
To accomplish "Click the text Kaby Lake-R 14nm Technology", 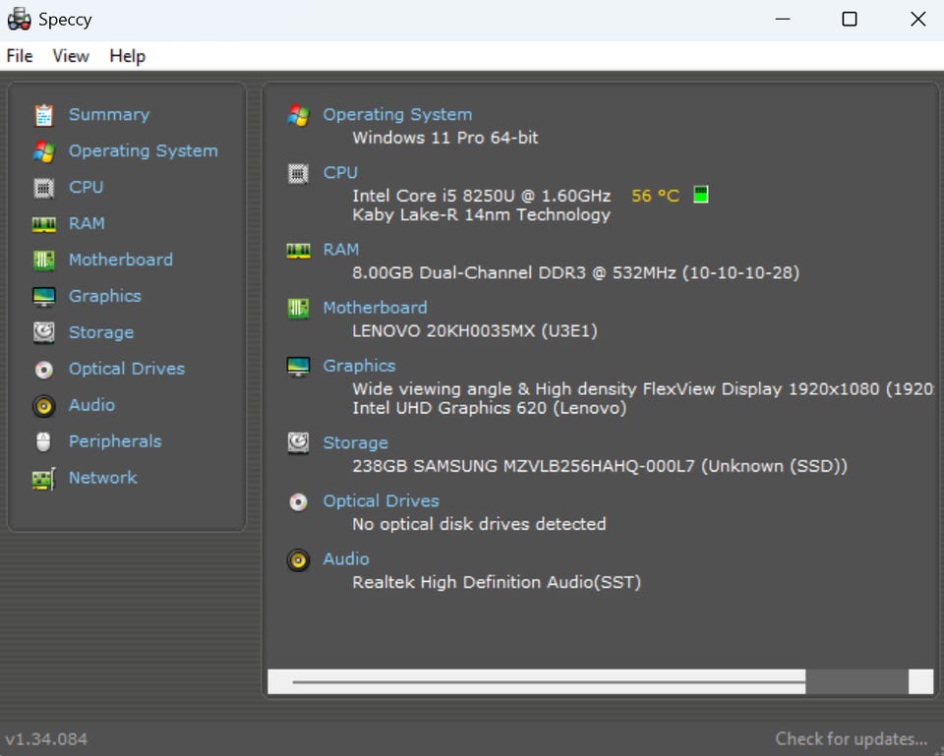I will [x=481, y=215].
